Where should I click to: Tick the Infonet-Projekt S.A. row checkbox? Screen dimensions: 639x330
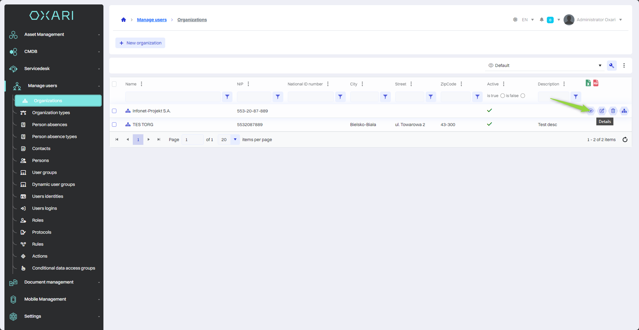point(114,111)
